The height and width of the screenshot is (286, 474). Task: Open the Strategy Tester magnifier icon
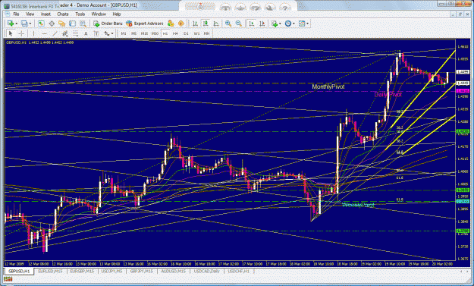click(83, 24)
